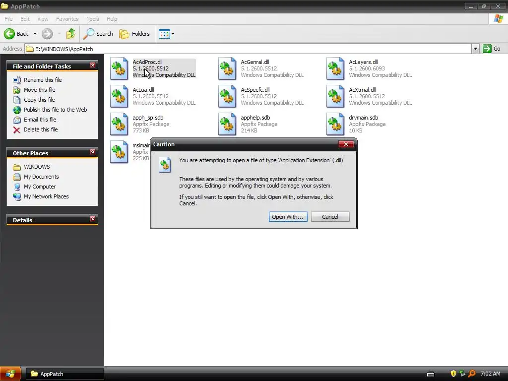Open WINDOWS folder in Other Places
This screenshot has height=381, width=508.
click(x=37, y=167)
